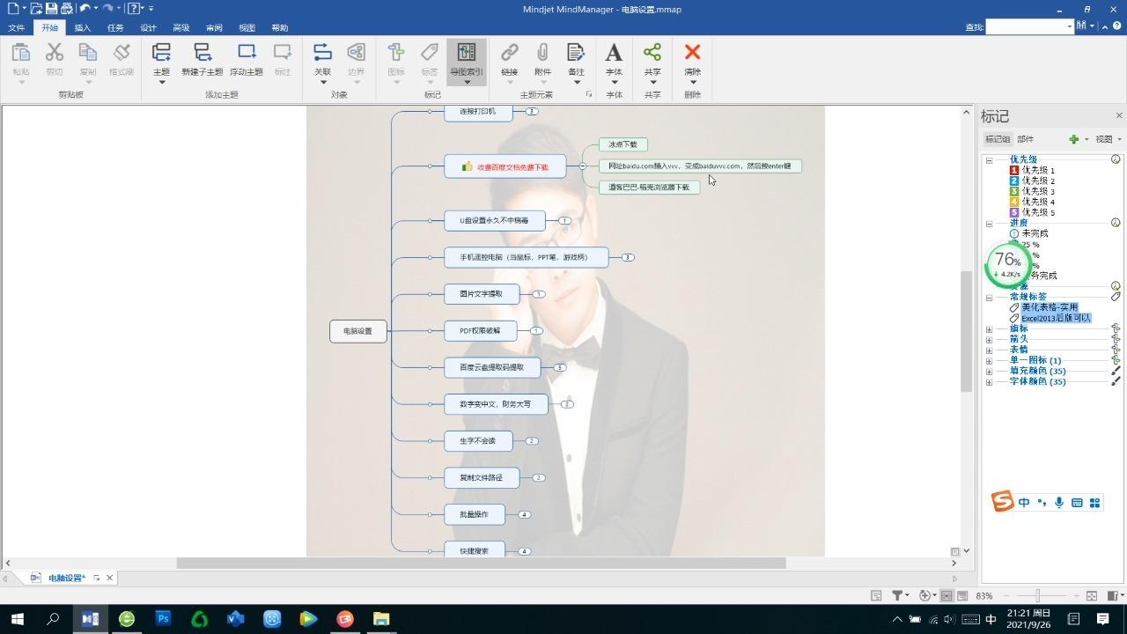The height and width of the screenshot is (634, 1127).
Task: Close the 电脑设置 document tab
Action: tap(109, 579)
